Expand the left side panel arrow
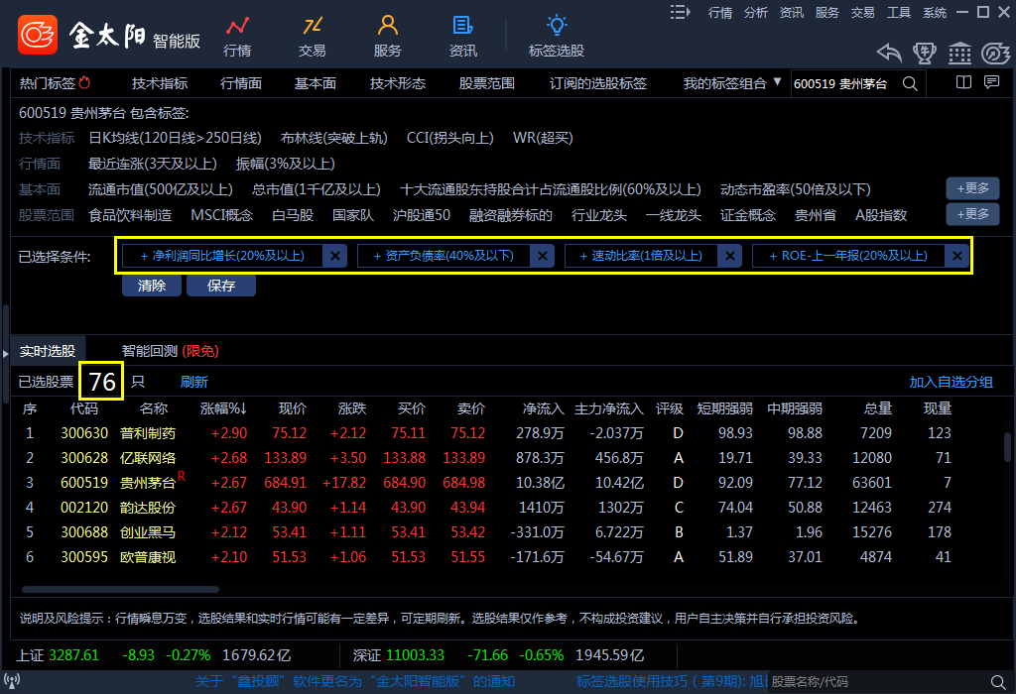The image size is (1016, 694). pos(5,354)
